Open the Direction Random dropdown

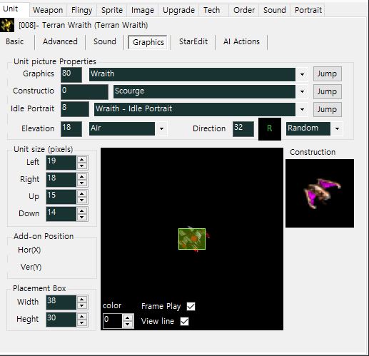click(x=337, y=128)
